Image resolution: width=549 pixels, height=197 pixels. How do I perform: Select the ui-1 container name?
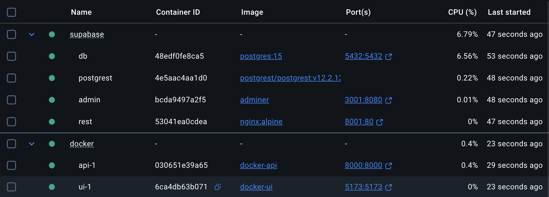[x=85, y=187]
